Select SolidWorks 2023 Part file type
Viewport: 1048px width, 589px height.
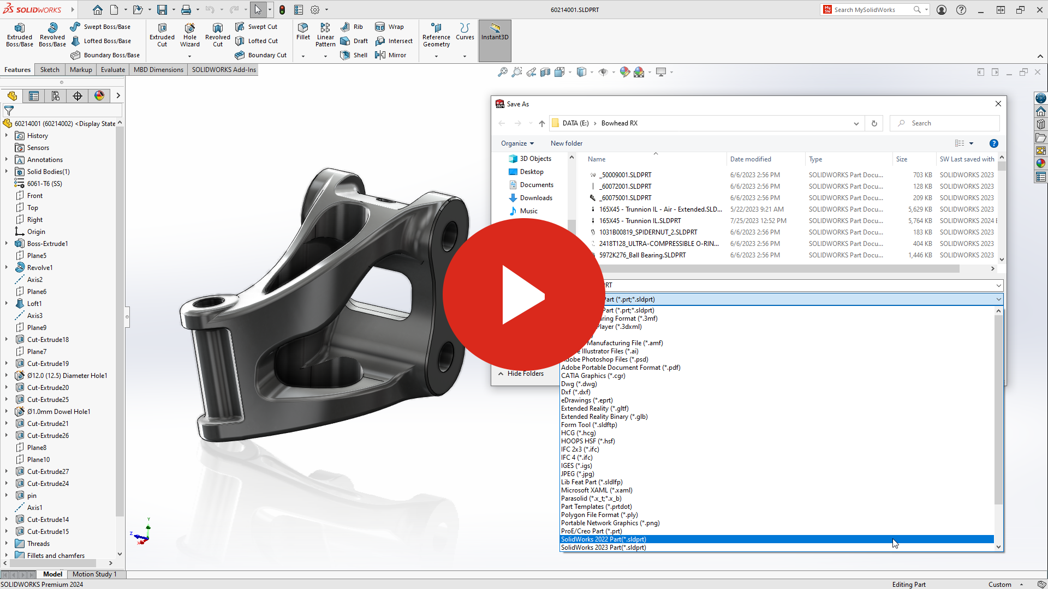pos(777,548)
